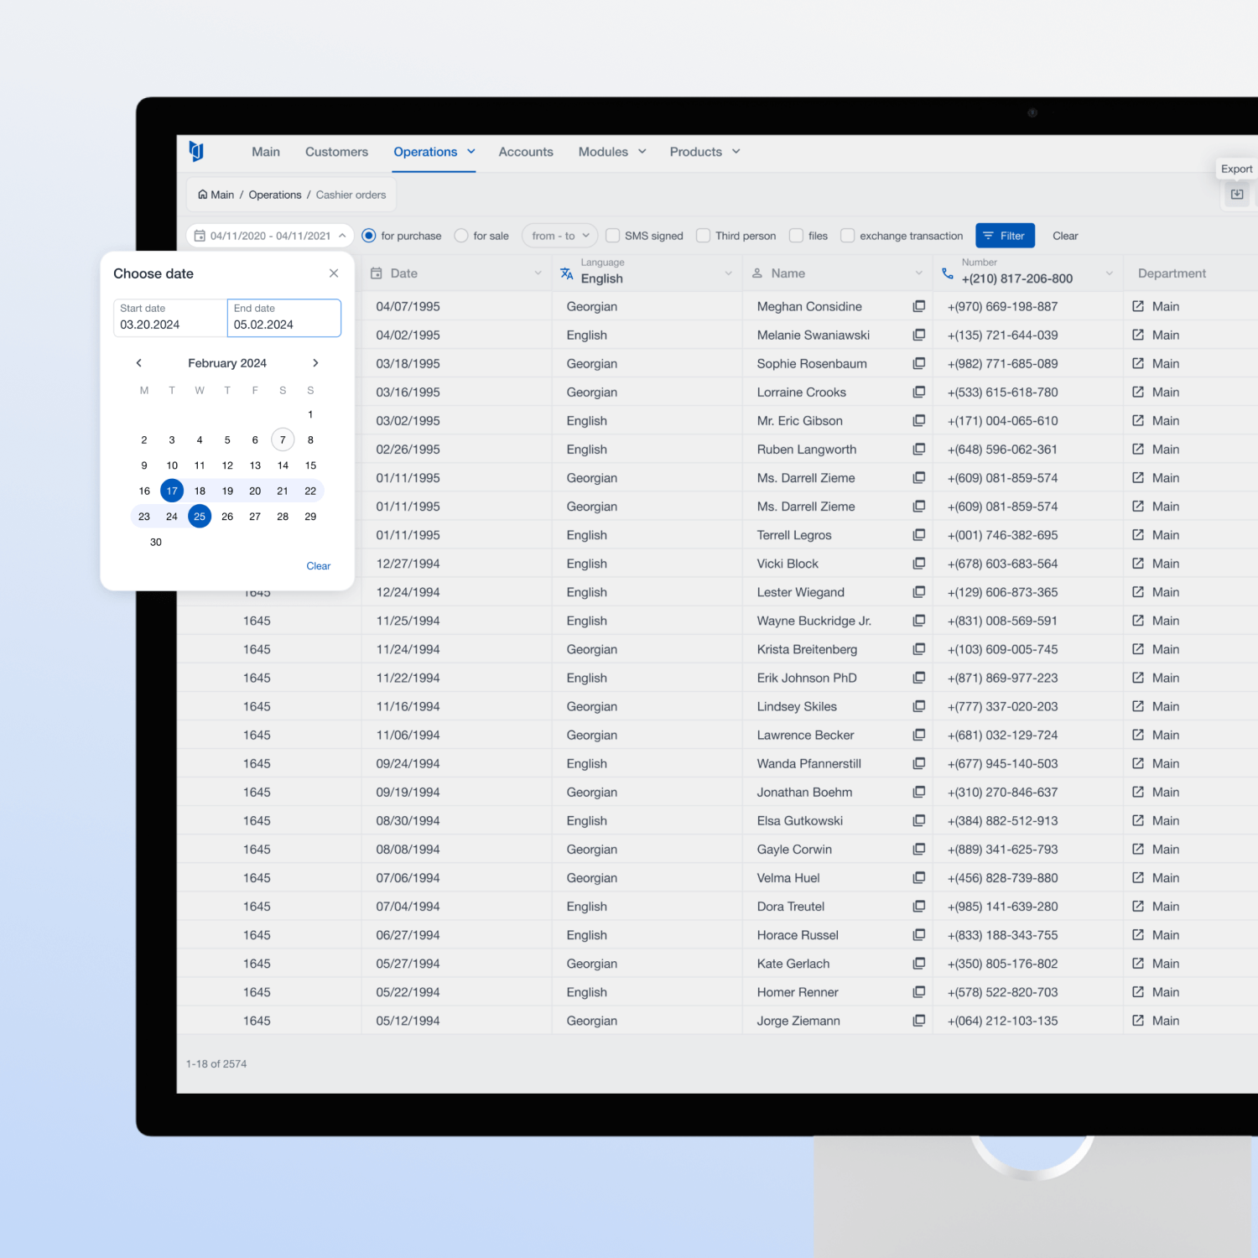
Task: Click the End date input field
Action: coord(284,319)
